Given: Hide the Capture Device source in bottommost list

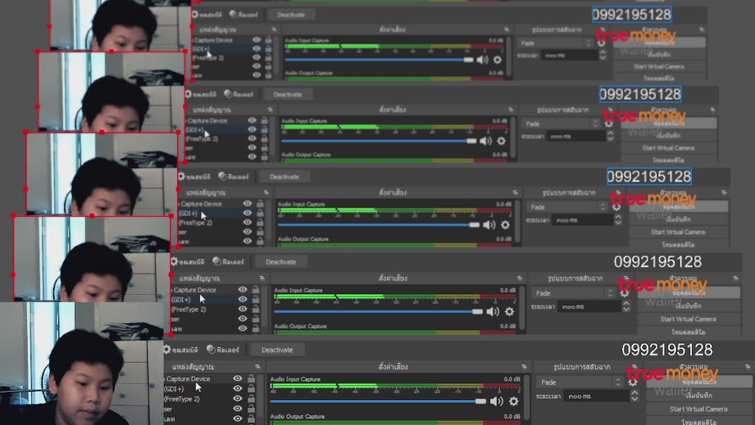Looking at the screenshot, I should 237,379.
